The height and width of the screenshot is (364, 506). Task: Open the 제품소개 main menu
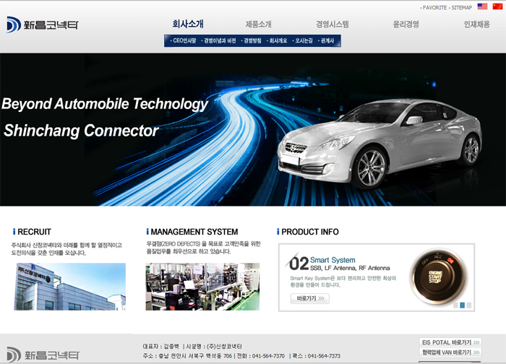259,24
